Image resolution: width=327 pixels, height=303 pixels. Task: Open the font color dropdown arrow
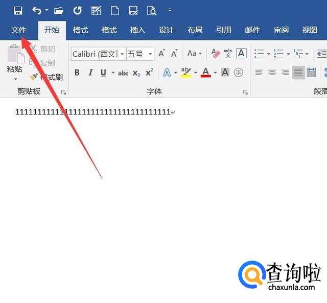(x=215, y=73)
